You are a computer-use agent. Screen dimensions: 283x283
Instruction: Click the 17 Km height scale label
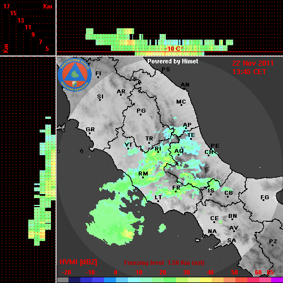point(6,6)
